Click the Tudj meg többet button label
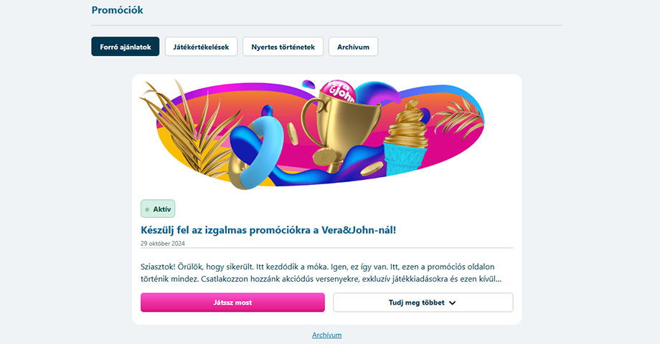 [x=416, y=302]
